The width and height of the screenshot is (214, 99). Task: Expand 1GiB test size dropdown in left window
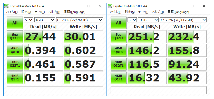45,20
